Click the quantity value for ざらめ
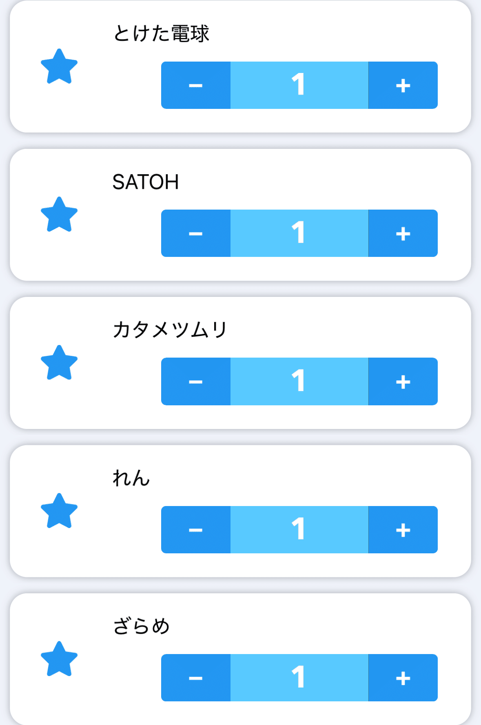The image size is (481, 725). (299, 678)
